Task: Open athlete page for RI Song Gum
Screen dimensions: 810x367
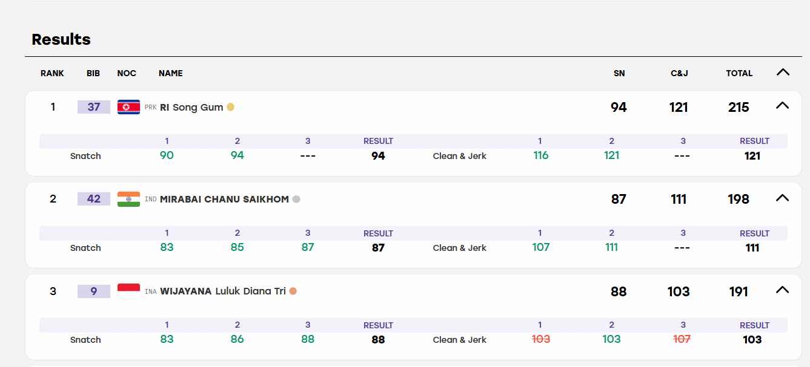Action: click(x=191, y=107)
